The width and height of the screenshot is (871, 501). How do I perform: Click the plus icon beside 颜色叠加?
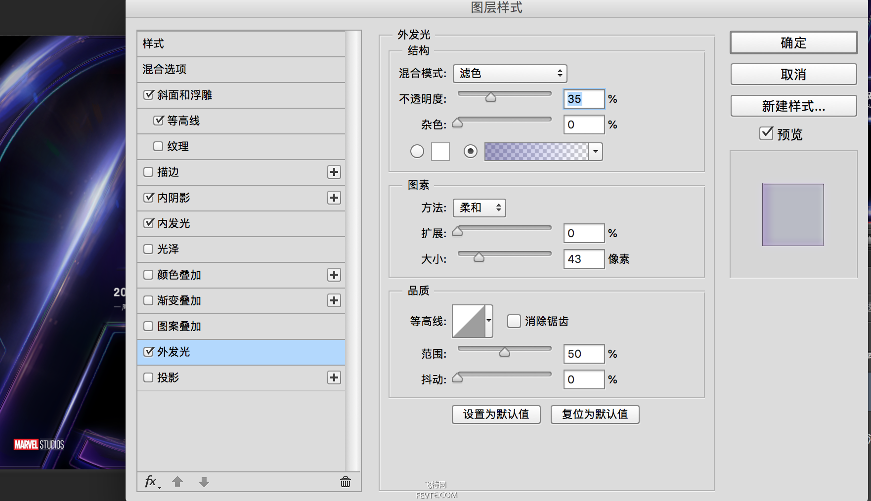(x=334, y=275)
